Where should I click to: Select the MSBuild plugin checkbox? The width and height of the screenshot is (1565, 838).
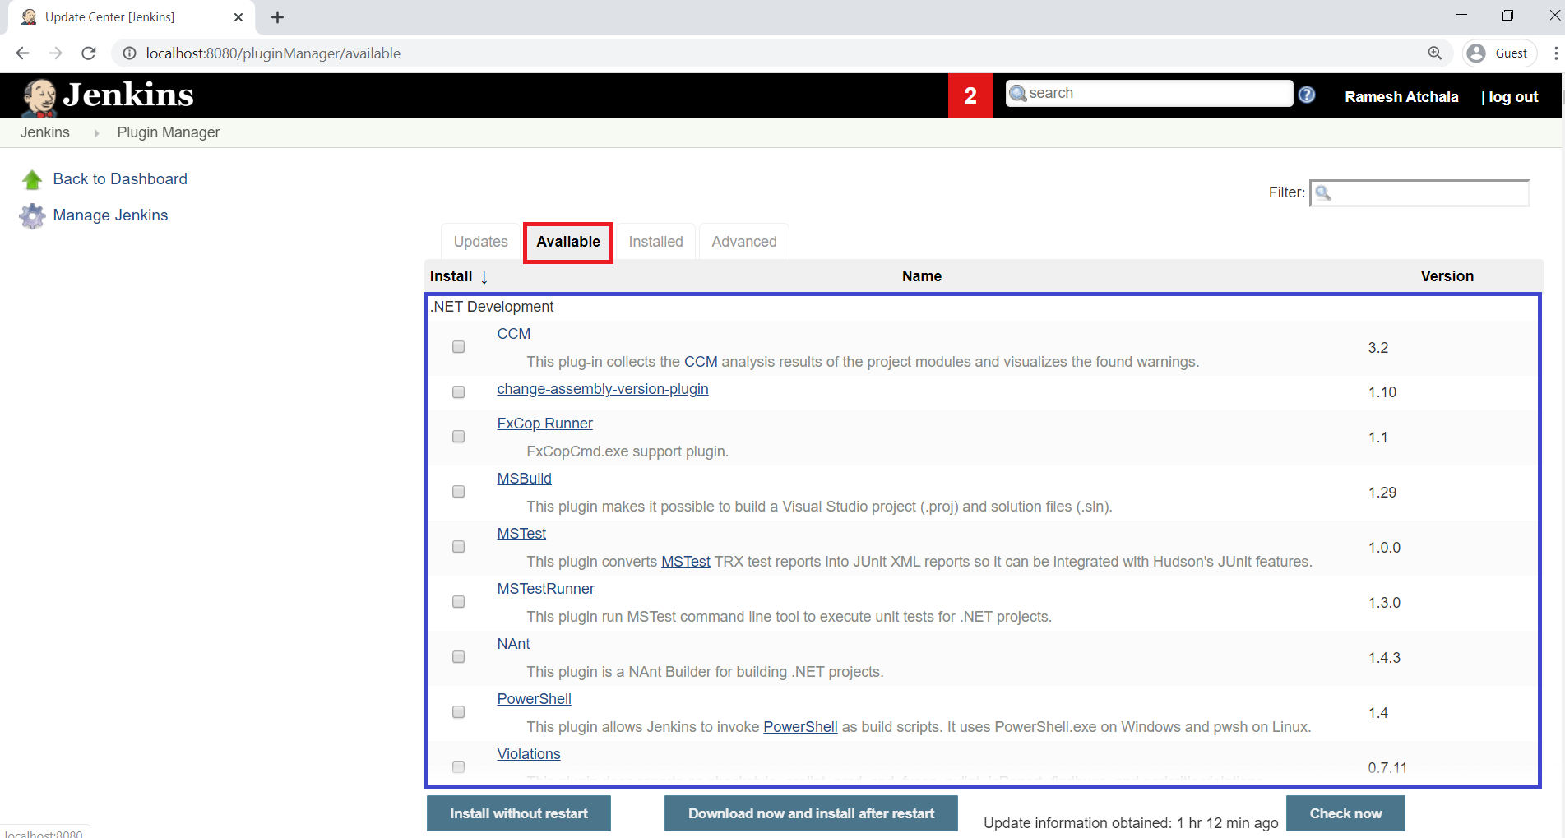pos(459,492)
